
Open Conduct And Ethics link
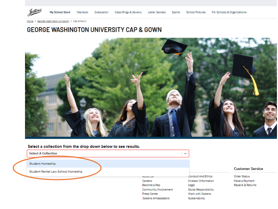200,176
